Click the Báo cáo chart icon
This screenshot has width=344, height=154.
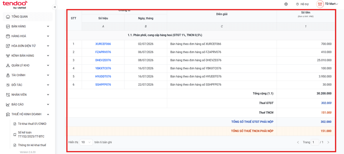8,105
